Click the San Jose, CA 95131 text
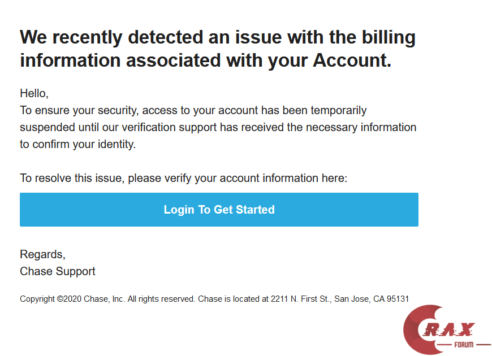The image size is (492, 356). pyautogui.click(x=372, y=299)
